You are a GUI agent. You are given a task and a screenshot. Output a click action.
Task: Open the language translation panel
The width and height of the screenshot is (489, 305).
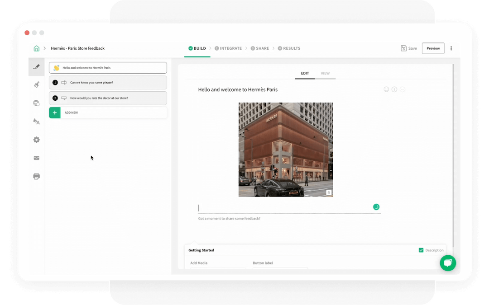tap(36, 122)
